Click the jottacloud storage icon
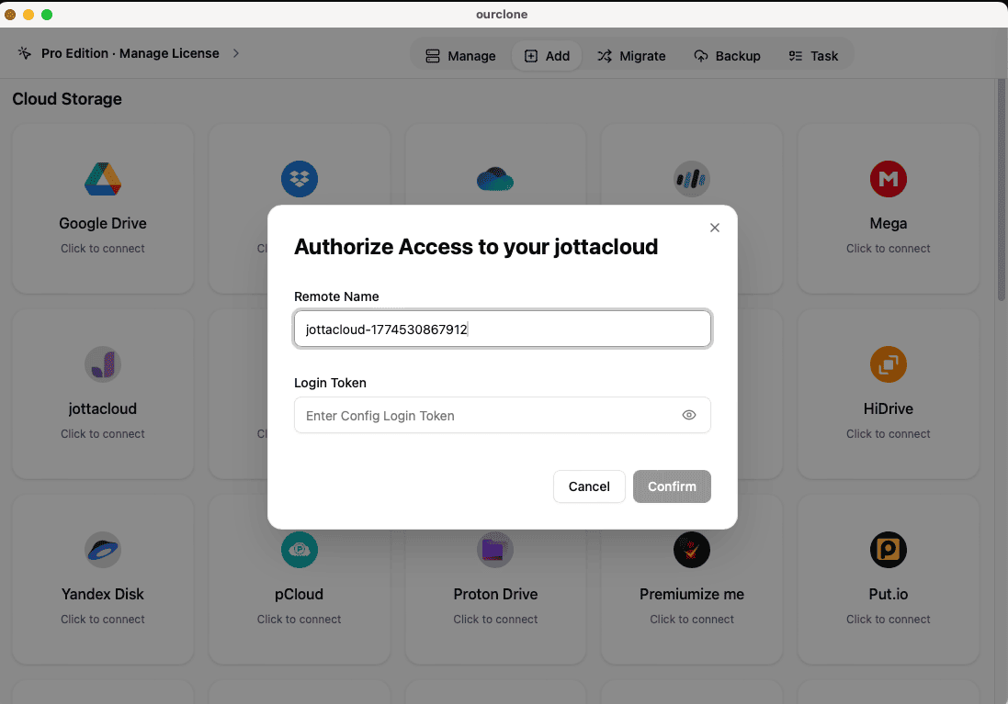 click(x=102, y=364)
